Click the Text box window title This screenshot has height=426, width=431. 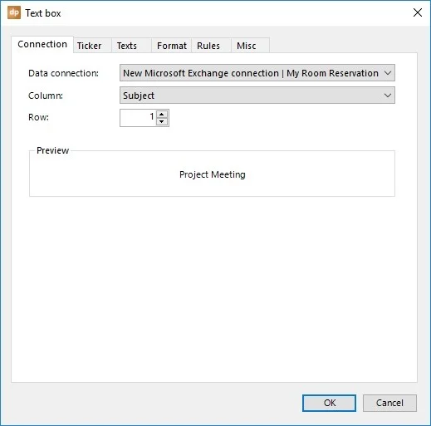(43, 13)
